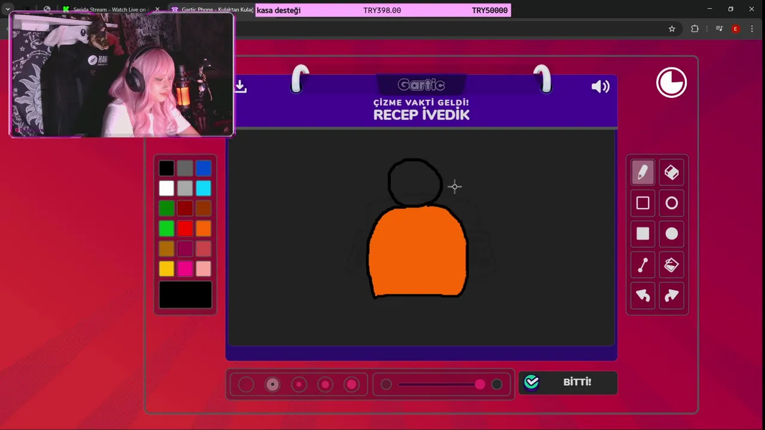
Task: Open the browser media controls icon
Action: (x=719, y=29)
